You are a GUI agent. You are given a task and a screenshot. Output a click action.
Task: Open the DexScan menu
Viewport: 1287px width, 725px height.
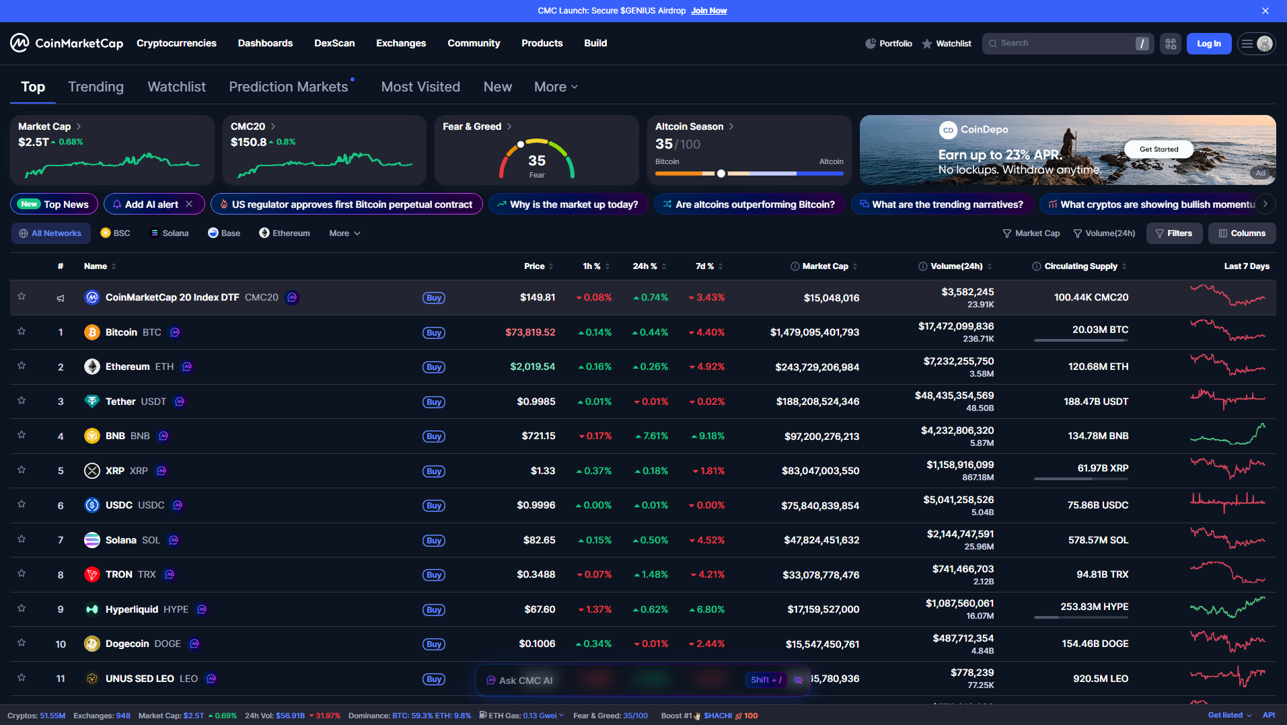coord(334,43)
